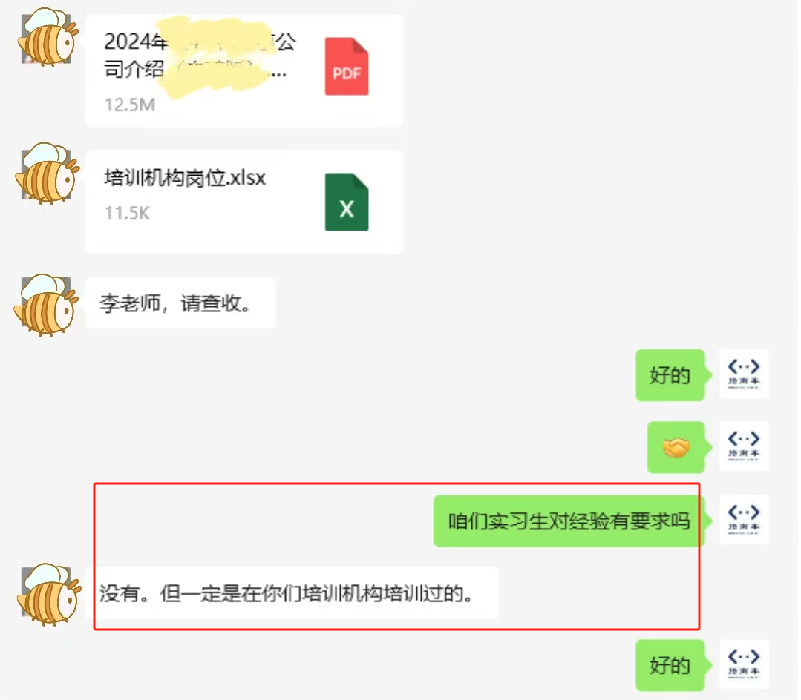Click the 12.5M file size label

coord(130,105)
